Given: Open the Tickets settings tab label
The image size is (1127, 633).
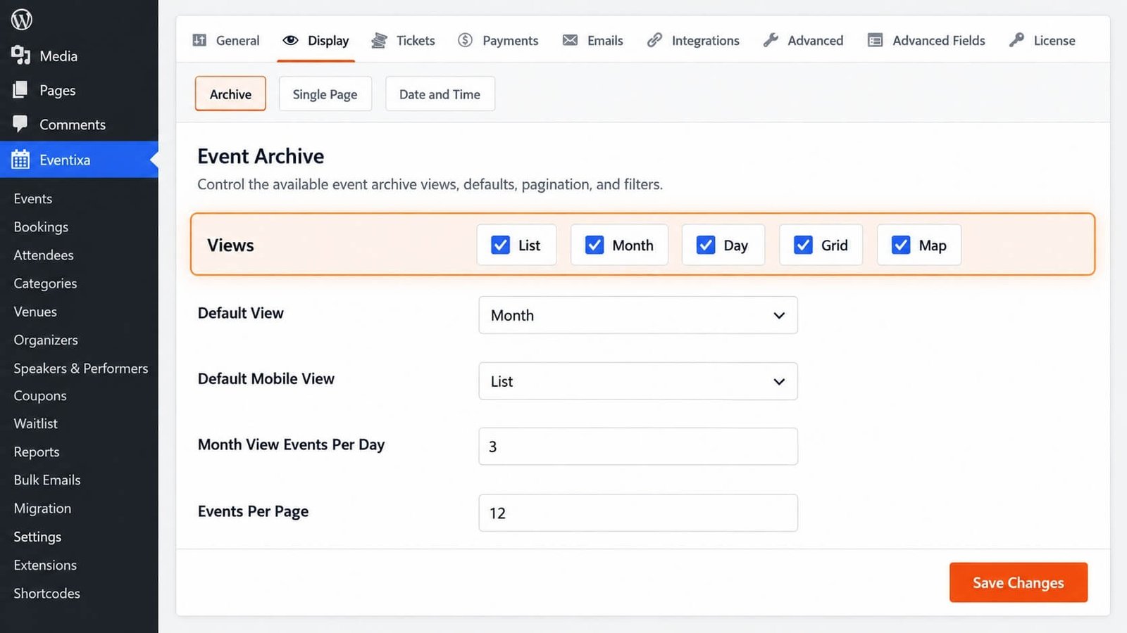Looking at the screenshot, I should click(x=416, y=41).
